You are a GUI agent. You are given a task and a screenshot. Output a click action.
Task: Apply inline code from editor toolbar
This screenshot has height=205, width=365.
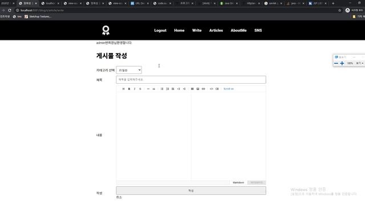pos(212,89)
